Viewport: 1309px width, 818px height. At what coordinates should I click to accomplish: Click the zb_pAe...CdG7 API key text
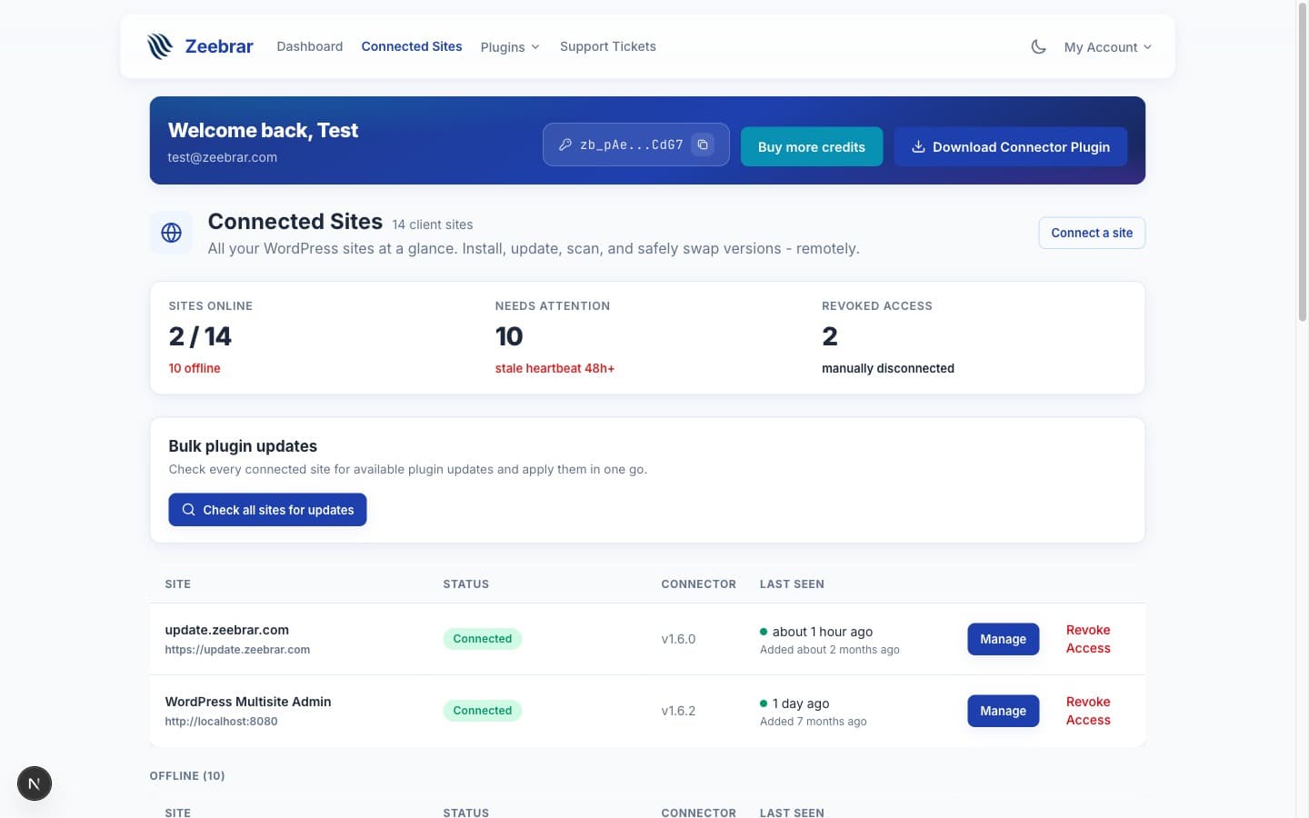(632, 145)
